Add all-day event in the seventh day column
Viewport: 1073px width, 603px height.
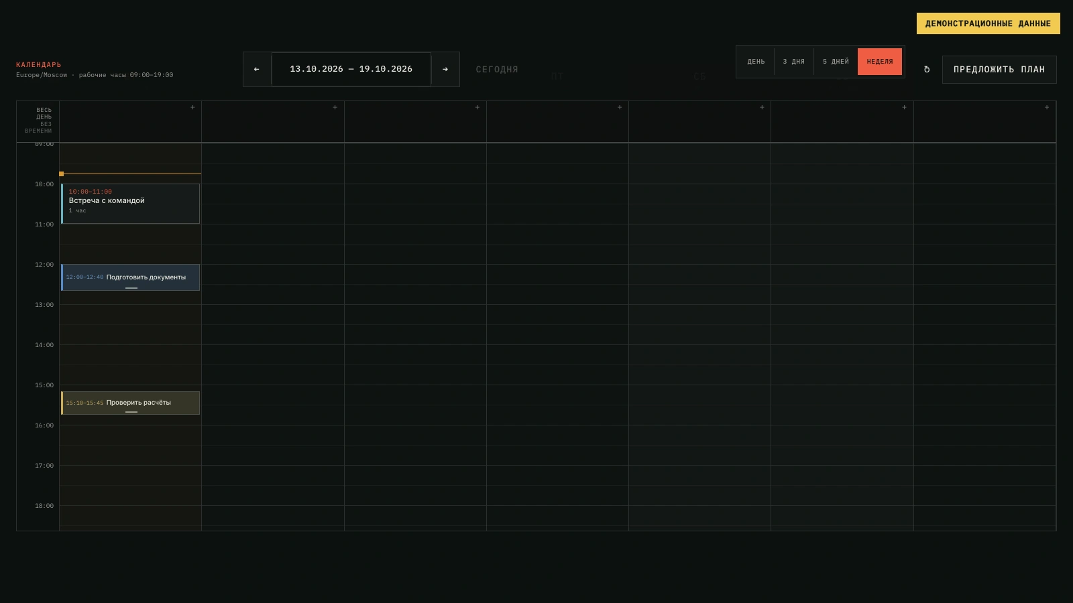point(1047,107)
